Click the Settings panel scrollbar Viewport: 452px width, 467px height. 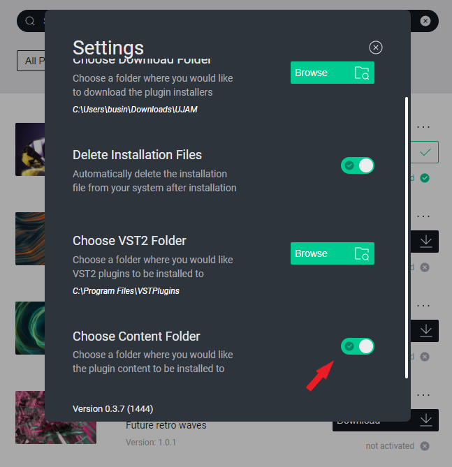point(407,237)
